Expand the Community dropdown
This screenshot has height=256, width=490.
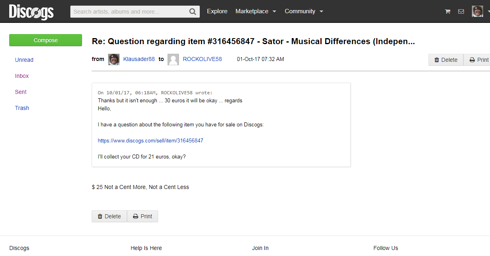pos(304,11)
